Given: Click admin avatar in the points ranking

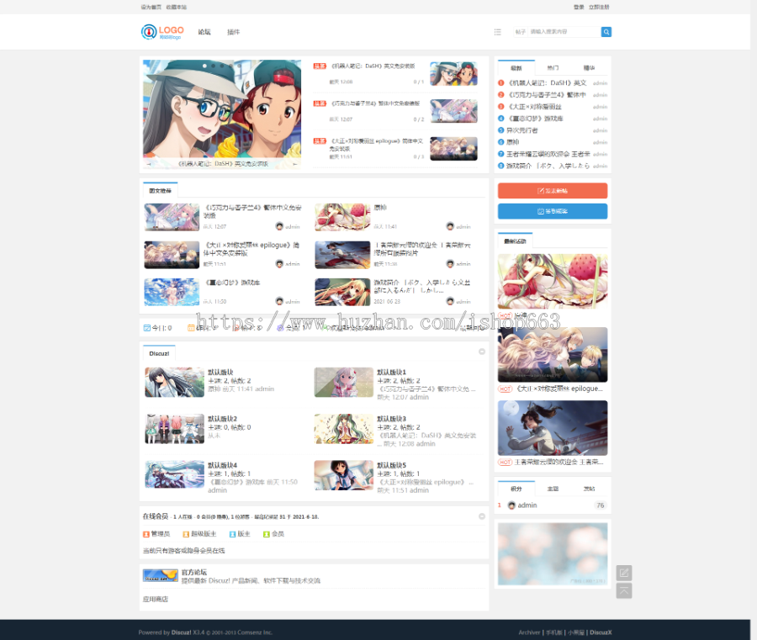Looking at the screenshot, I should coord(511,505).
